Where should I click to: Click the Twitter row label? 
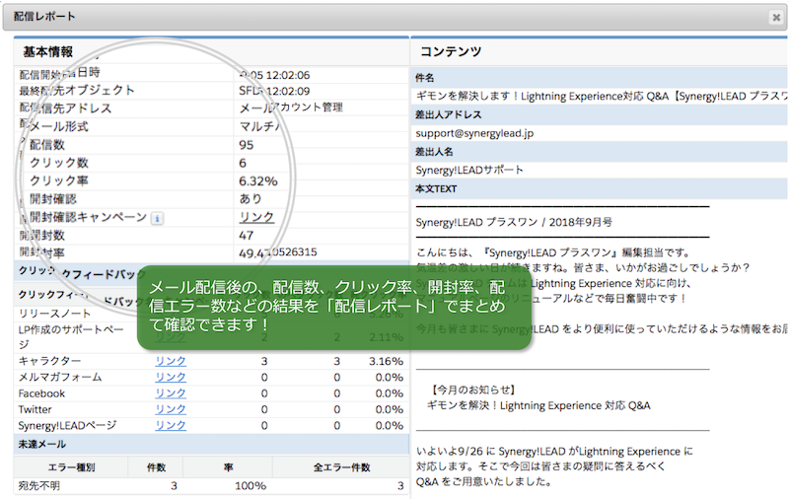click(36, 409)
